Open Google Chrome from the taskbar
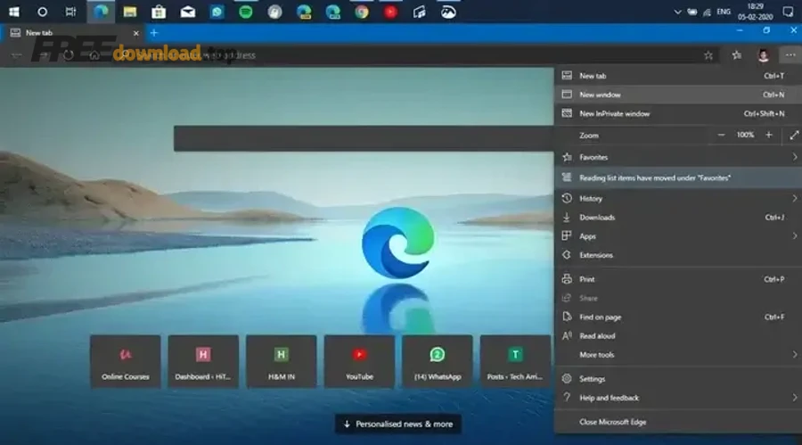The image size is (802, 445). (x=362, y=12)
